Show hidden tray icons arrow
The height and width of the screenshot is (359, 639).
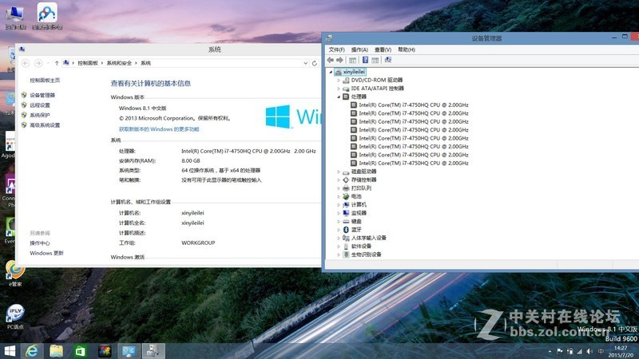pos(550,351)
